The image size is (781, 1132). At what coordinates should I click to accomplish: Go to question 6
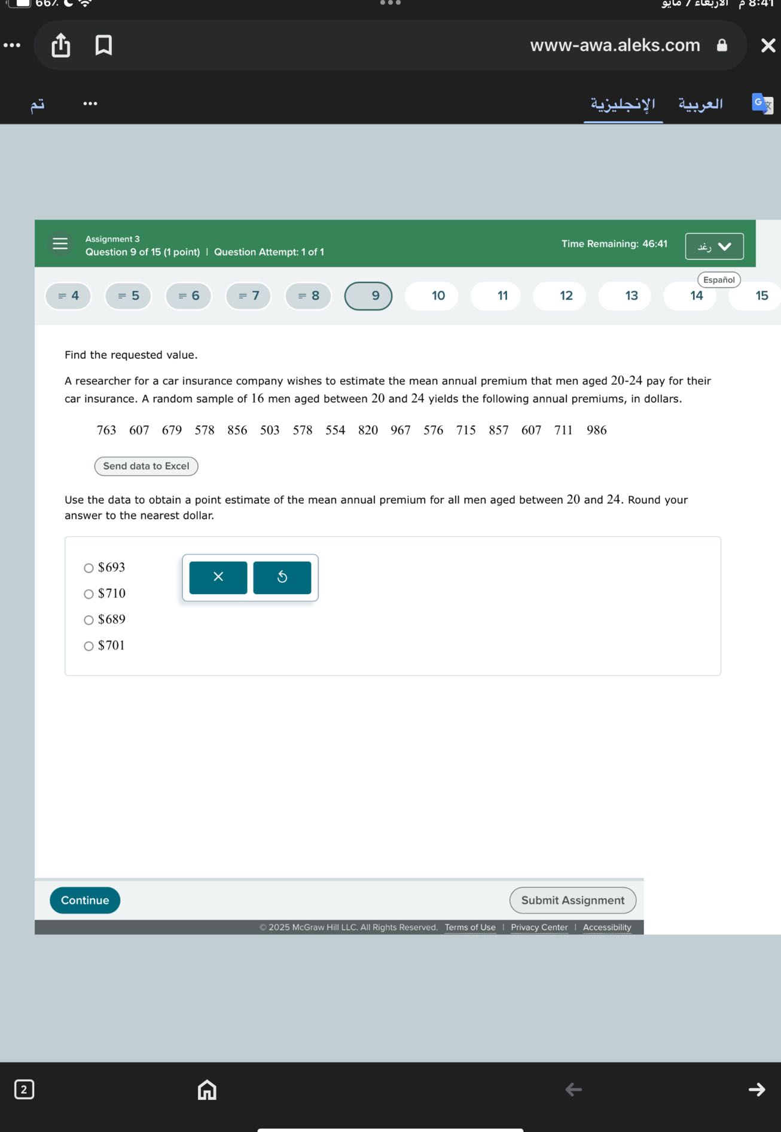pos(188,296)
